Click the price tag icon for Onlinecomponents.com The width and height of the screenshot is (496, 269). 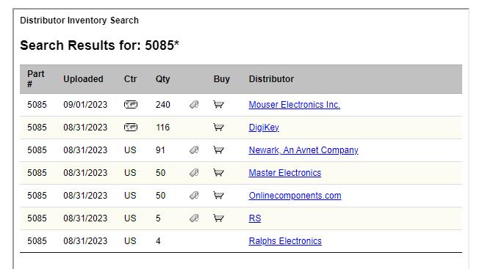click(194, 195)
